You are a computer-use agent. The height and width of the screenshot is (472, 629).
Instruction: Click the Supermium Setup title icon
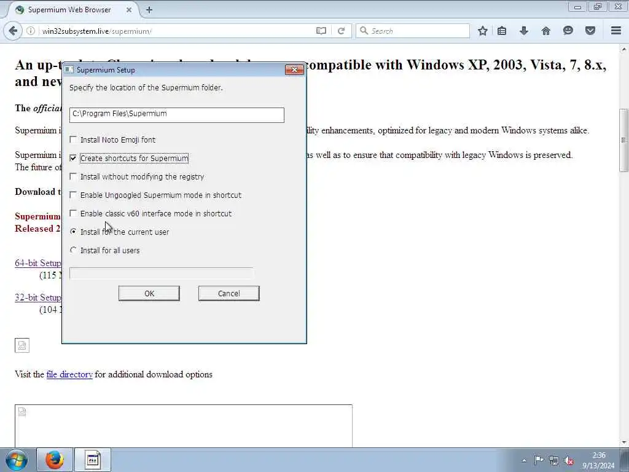tap(69, 70)
